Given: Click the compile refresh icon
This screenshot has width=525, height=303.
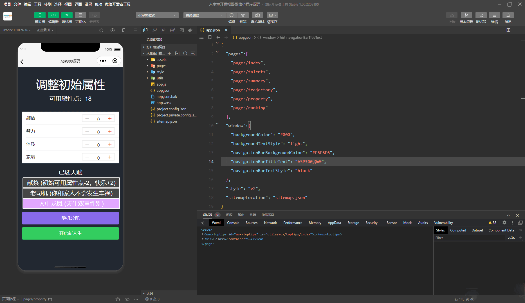Looking at the screenshot, I should pyautogui.click(x=232, y=15).
